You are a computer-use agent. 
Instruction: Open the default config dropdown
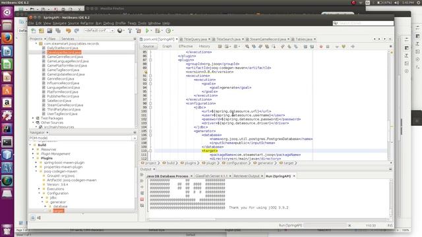(99, 31)
